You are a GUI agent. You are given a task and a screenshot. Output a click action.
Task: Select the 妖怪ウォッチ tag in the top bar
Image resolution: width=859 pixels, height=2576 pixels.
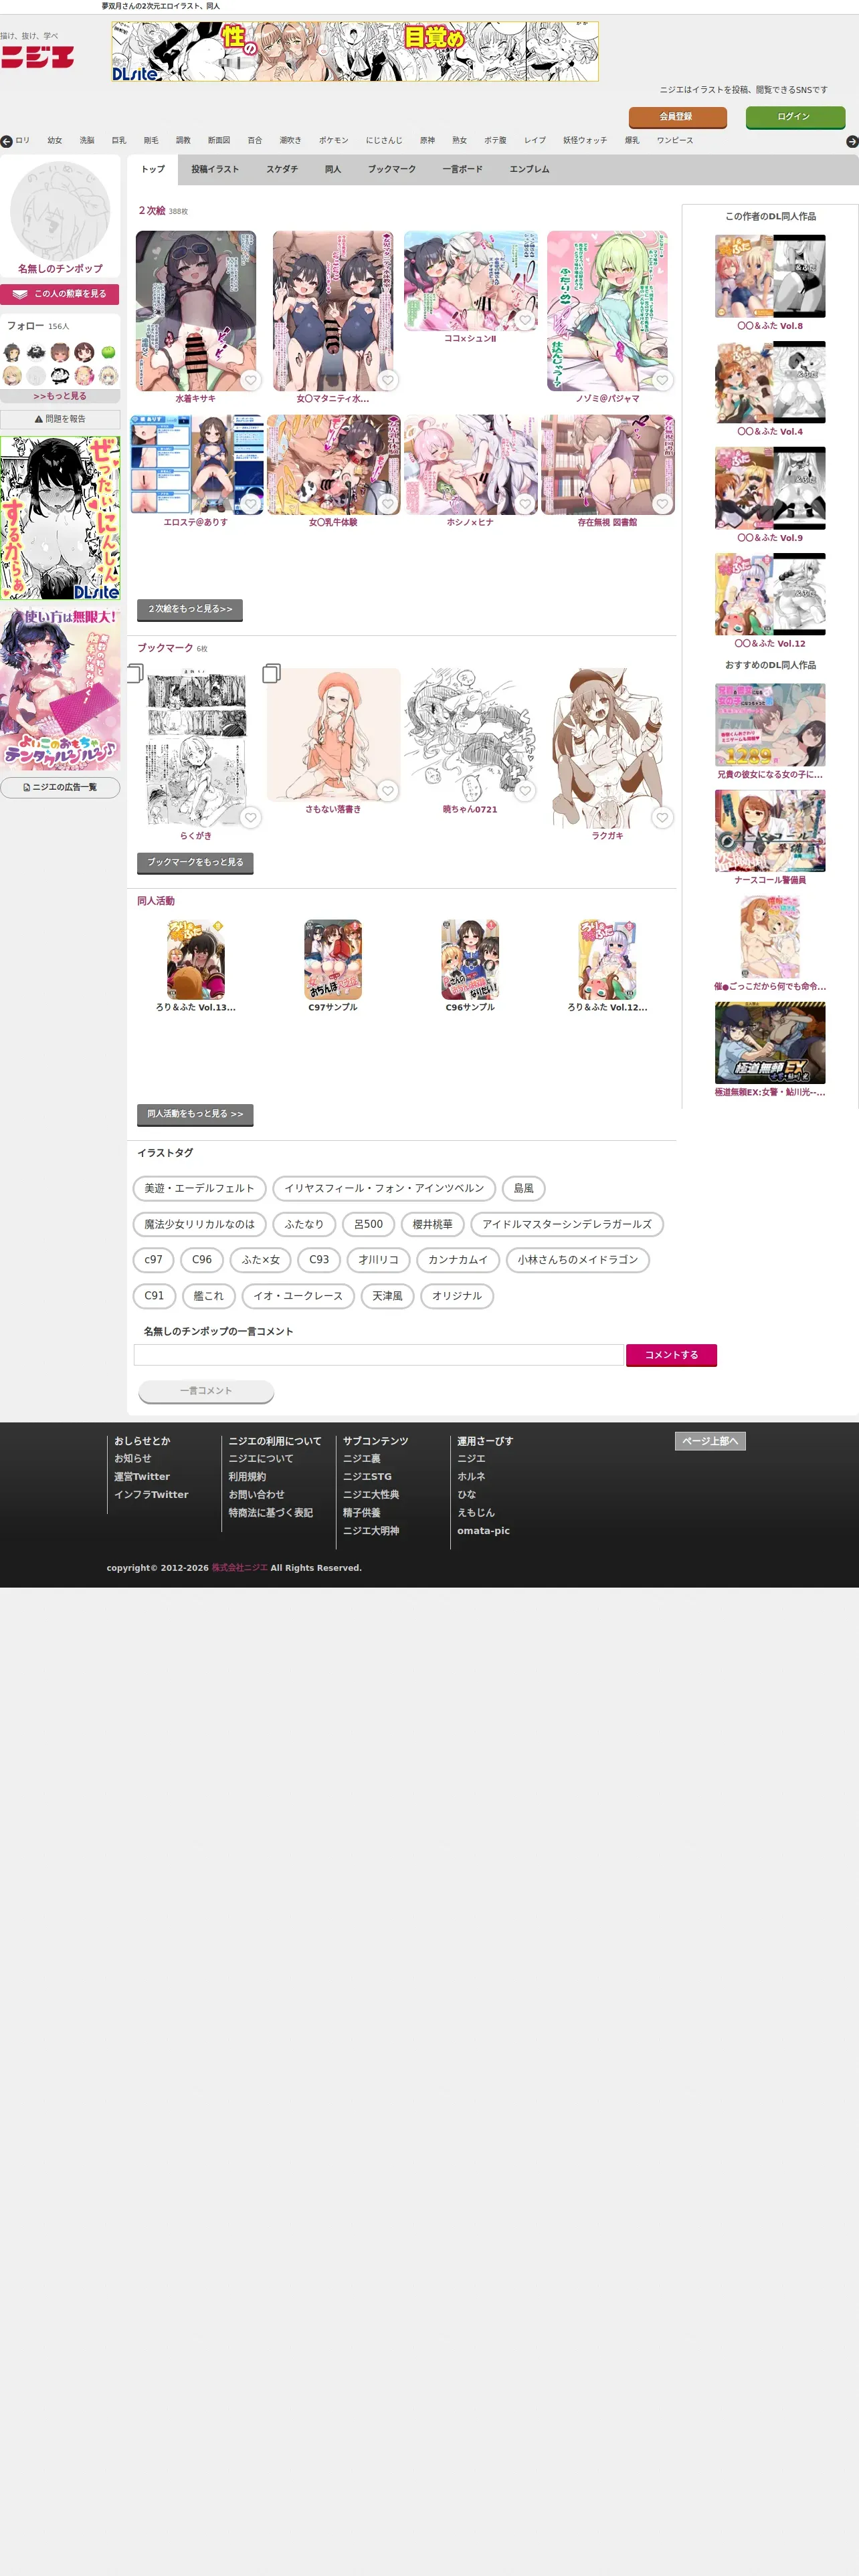point(585,141)
